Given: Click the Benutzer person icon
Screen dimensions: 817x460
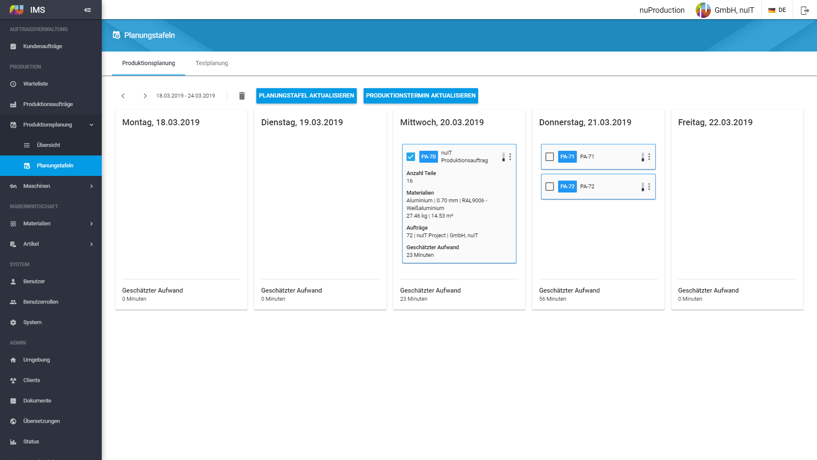Looking at the screenshot, I should pyautogui.click(x=13, y=282).
